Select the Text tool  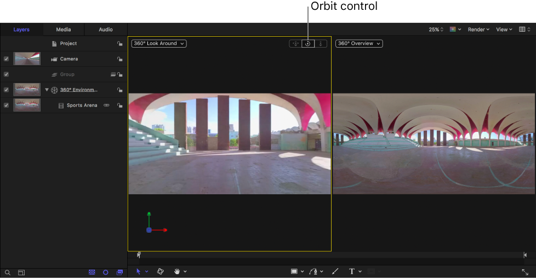[x=352, y=271]
